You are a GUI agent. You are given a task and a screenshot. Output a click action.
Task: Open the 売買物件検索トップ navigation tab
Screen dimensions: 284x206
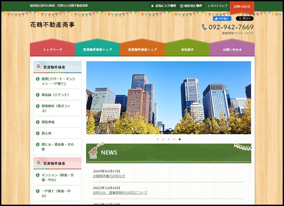click(142, 48)
